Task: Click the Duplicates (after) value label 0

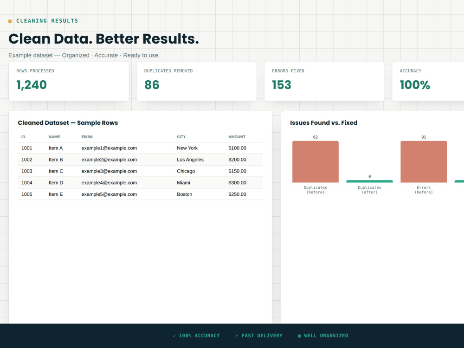Action: coord(370,176)
